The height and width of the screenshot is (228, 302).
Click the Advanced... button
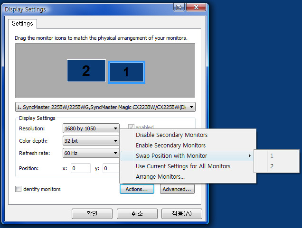(177, 189)
